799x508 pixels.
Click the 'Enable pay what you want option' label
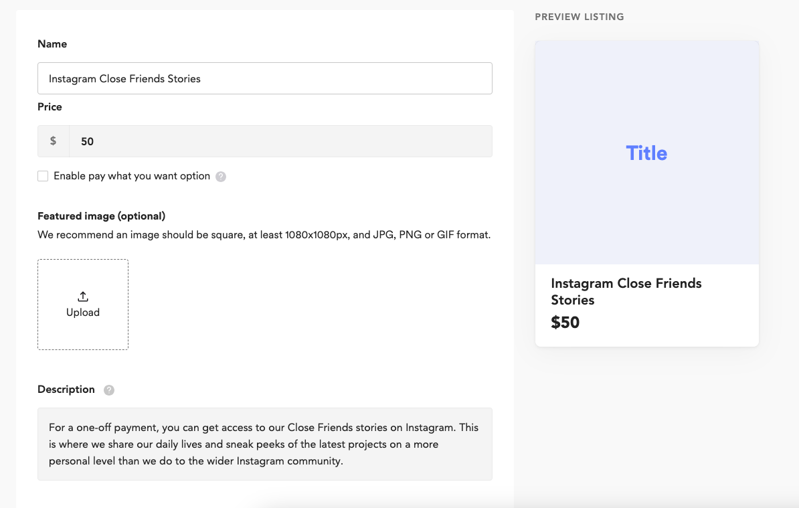click(132, 176)
